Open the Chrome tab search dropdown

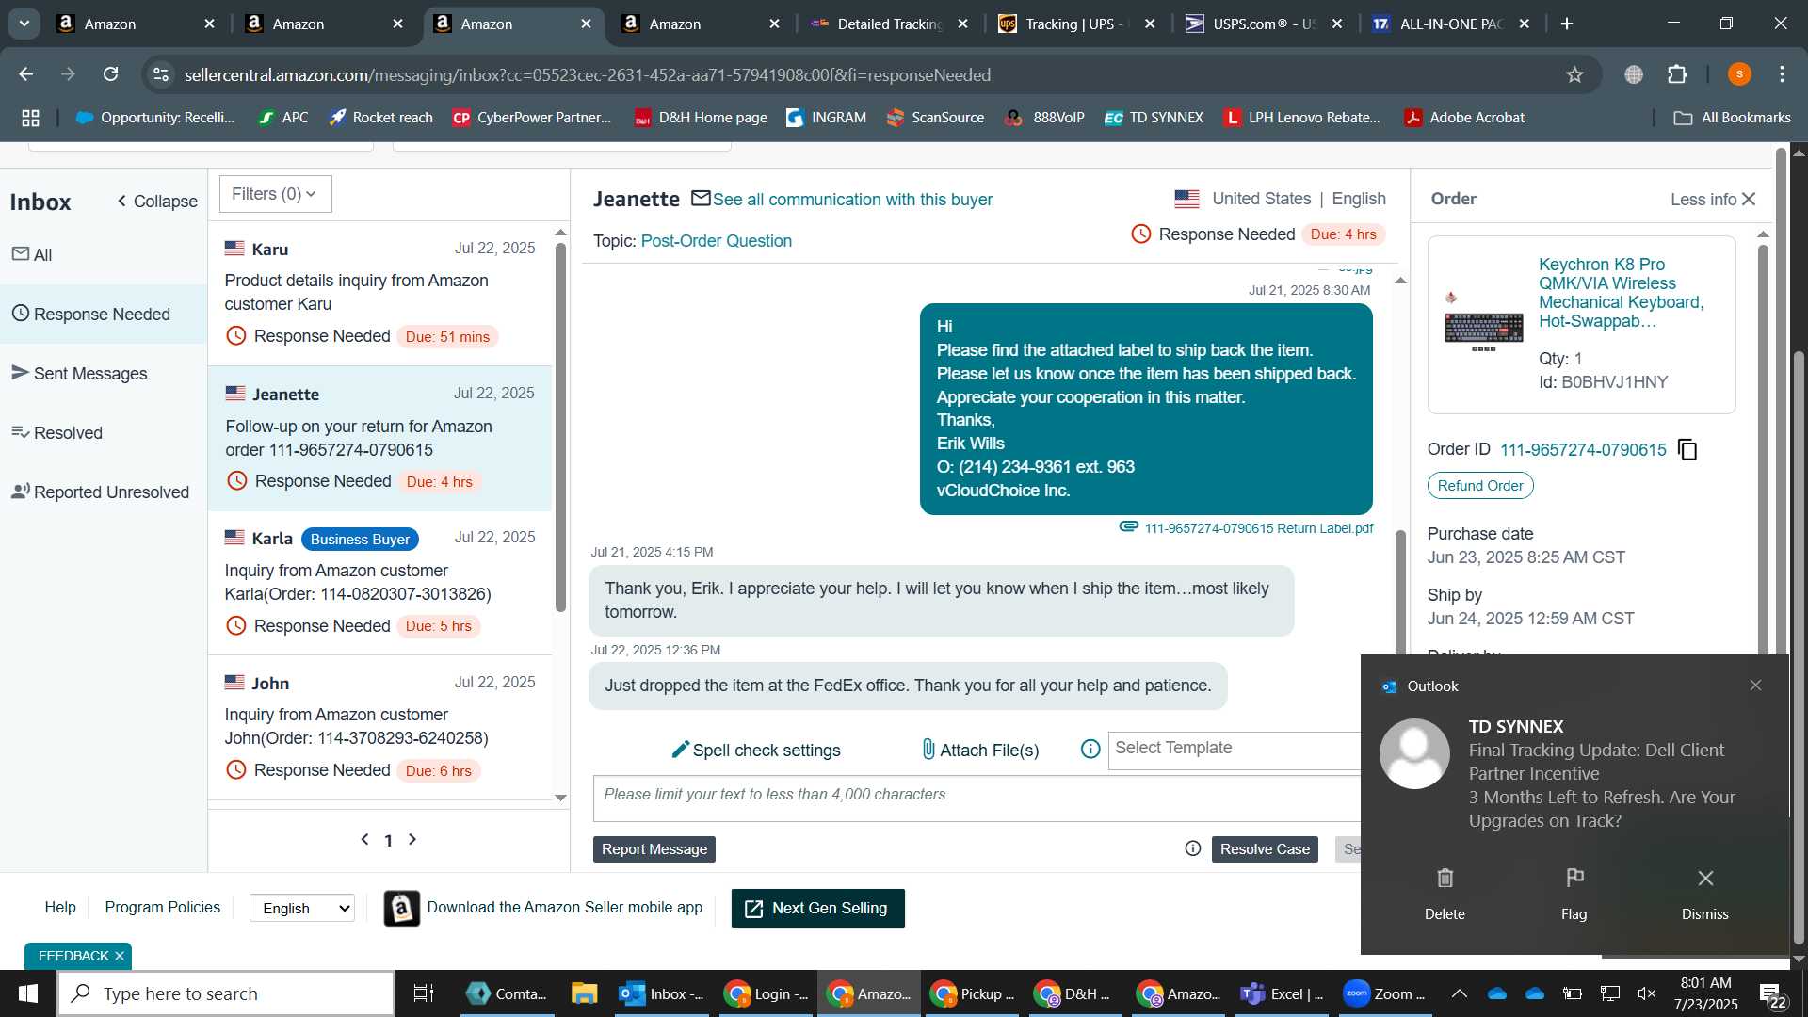[24, 24]
